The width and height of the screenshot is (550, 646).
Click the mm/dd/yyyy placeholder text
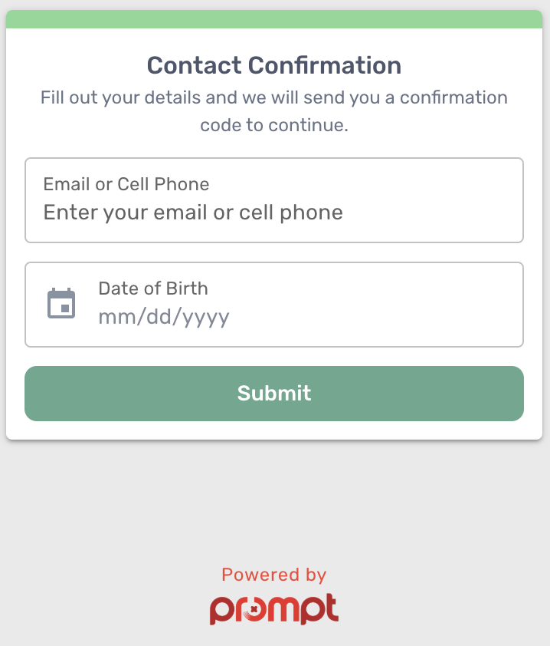pos(164,317)
